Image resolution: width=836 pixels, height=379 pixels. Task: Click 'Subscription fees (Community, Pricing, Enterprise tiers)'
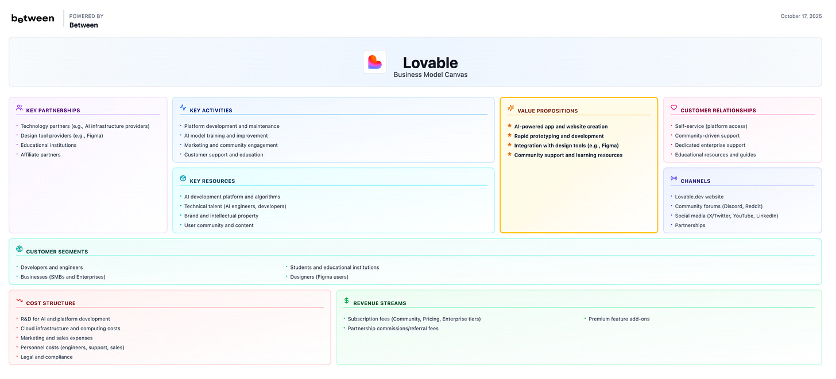click(x=415, y=319)
